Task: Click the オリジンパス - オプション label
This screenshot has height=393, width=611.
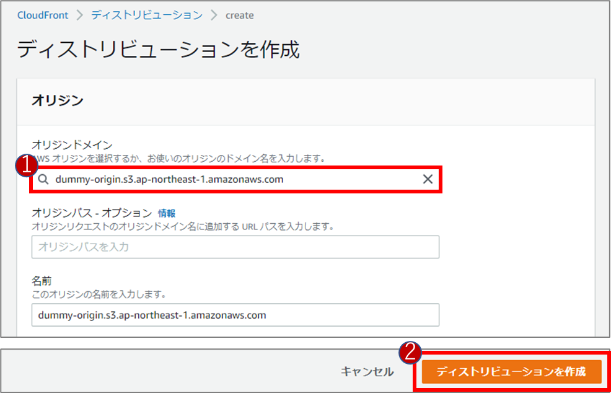Action: pyautogui.click(x=92, y=213)
